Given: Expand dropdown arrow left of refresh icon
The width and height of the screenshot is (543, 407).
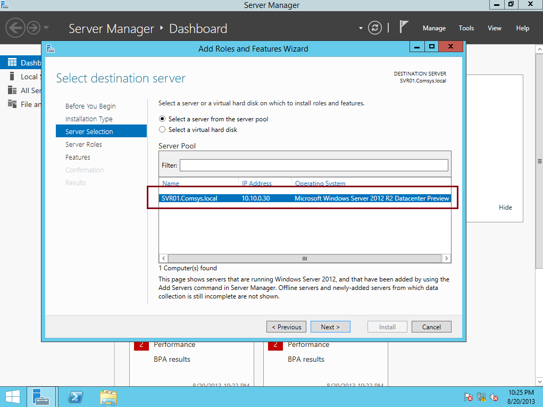Looking at the screenshot, I should point(361,28).
